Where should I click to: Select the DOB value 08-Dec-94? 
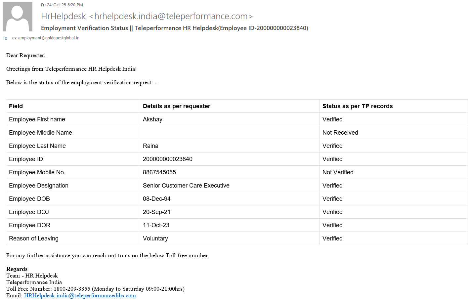pyautogui.click(x=156, y=199)
